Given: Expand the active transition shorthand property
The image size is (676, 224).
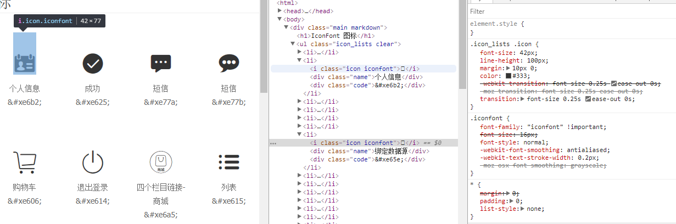Looking at the screenshot, I should point(522,99).
